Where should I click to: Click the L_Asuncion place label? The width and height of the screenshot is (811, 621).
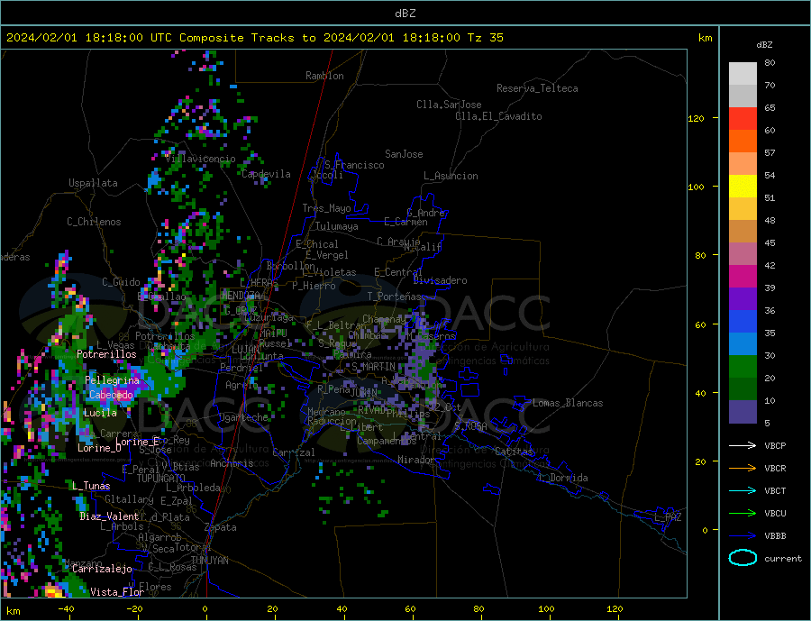(451, 176)
